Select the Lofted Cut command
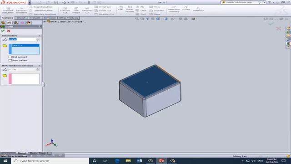The width and height of the screenshot is (291, 164). coord(103,10)
